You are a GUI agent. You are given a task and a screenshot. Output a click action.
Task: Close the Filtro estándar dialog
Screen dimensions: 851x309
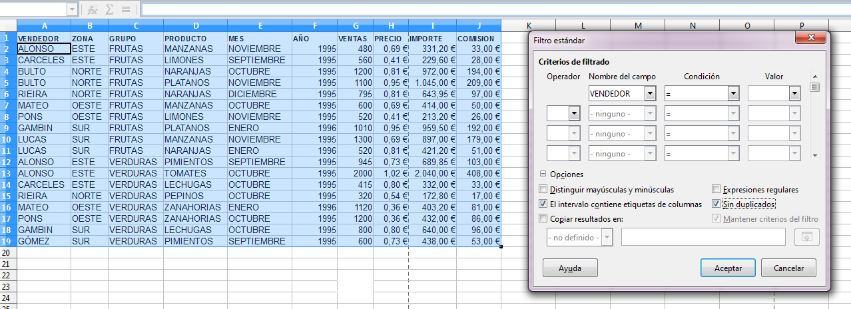pyautogui.click(x=811, y=39)
